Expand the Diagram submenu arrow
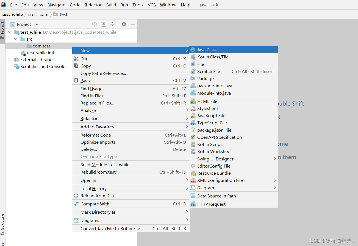The height and width of the screenshot is (246, 358). 275,188
